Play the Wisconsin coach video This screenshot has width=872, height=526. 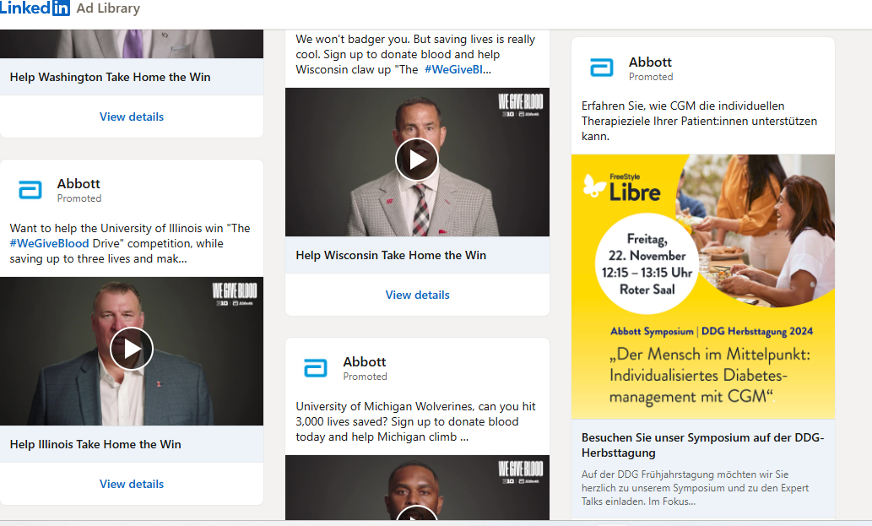(x=417, y=160)
